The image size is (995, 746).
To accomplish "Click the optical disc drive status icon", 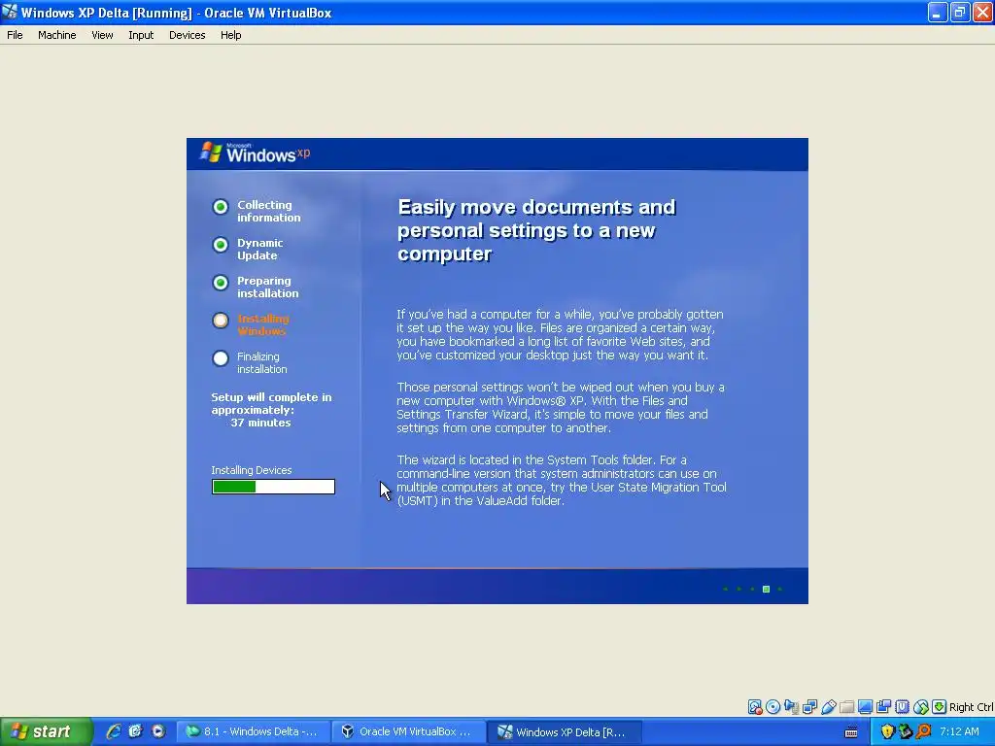I will click(x=772, y=707).
